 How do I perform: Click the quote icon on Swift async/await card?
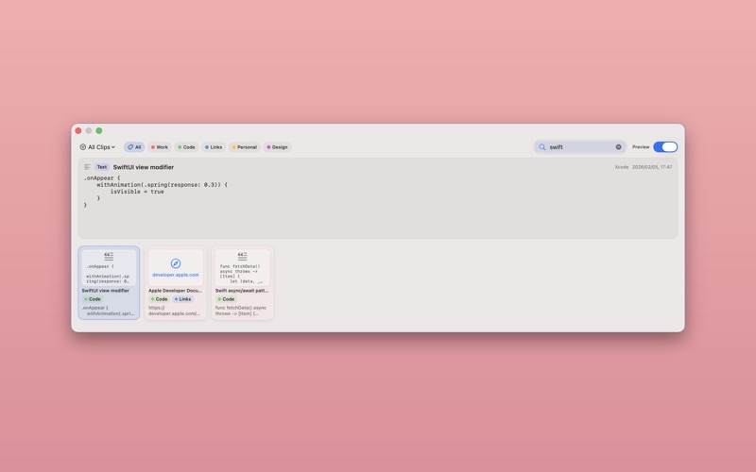[242, 256]
